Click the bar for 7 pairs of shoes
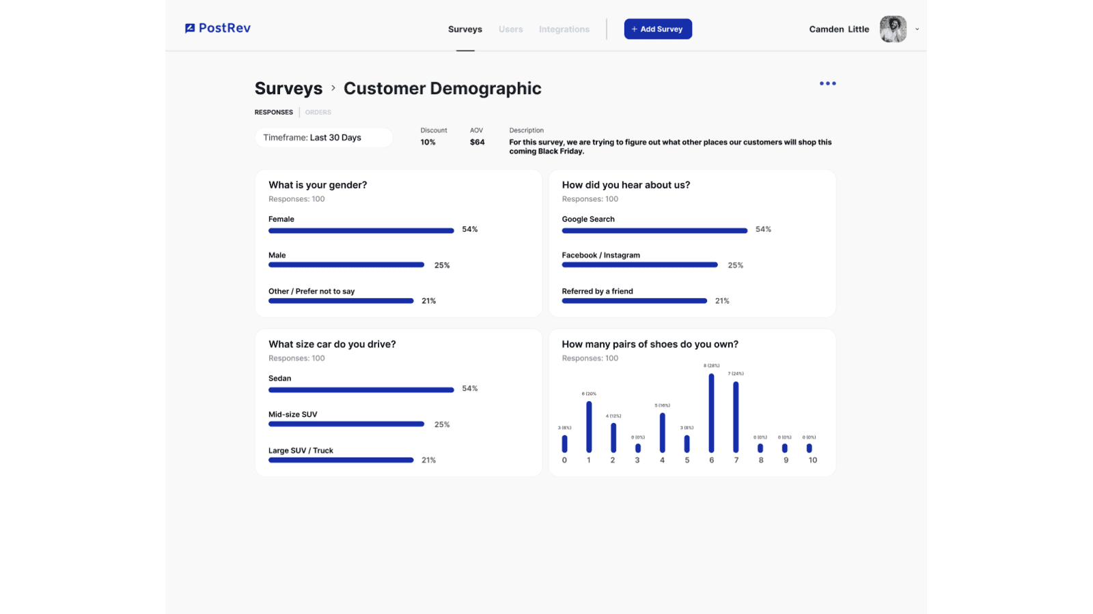Screen dimensions: 1093x614 coord(736,416)
